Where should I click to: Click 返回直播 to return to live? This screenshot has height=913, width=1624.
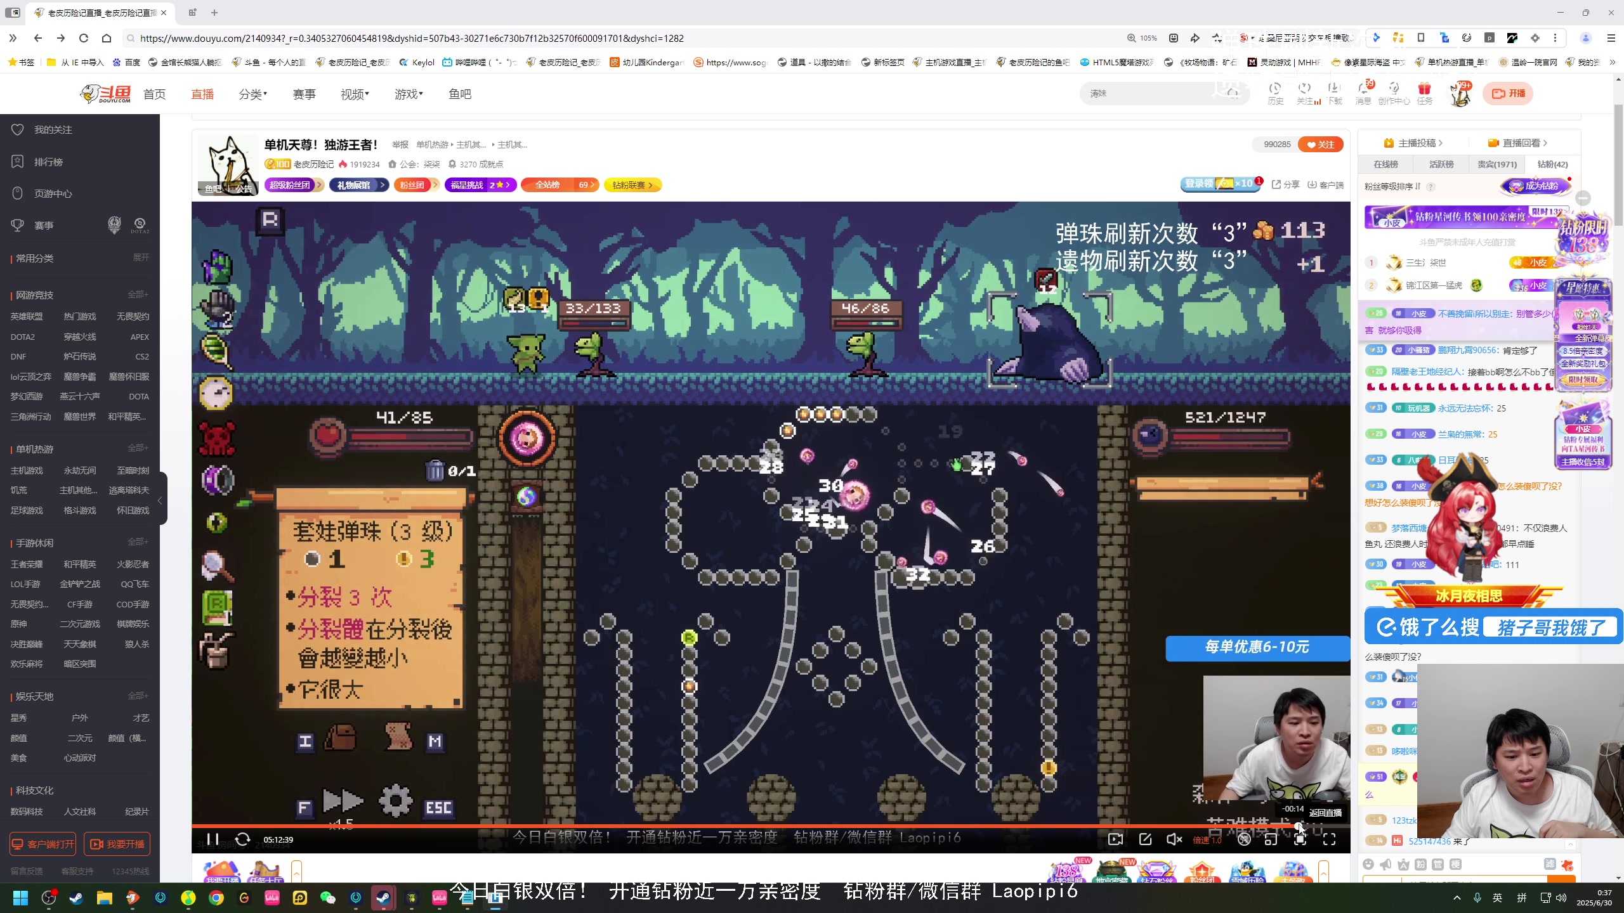click(1325, 813)
